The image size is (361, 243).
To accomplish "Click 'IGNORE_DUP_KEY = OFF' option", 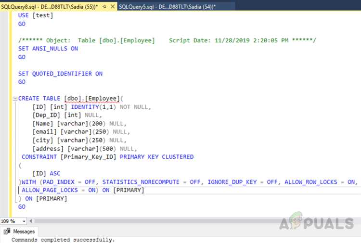I will point(243,182).
